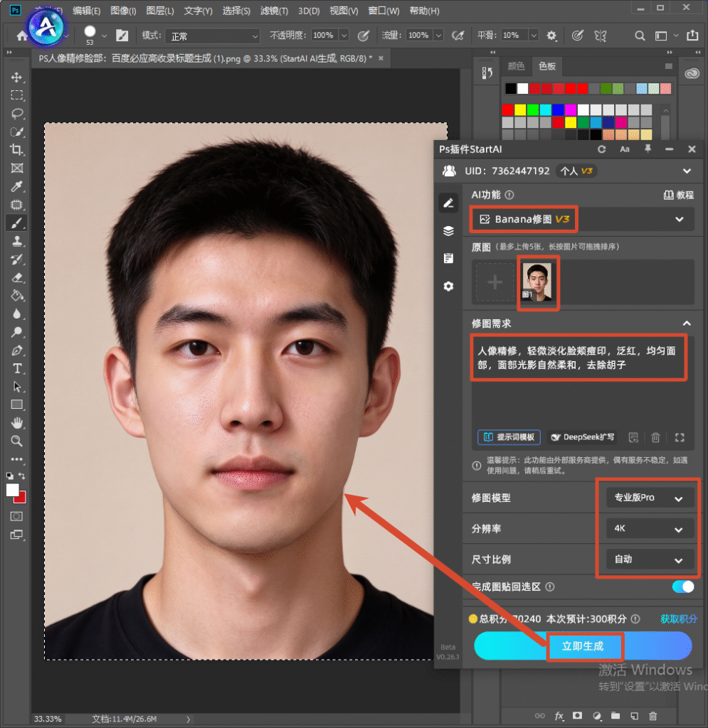Screen dimensions: 708x728
Task: Toggle Quick Mask mode
Action: tap(17, 516)
